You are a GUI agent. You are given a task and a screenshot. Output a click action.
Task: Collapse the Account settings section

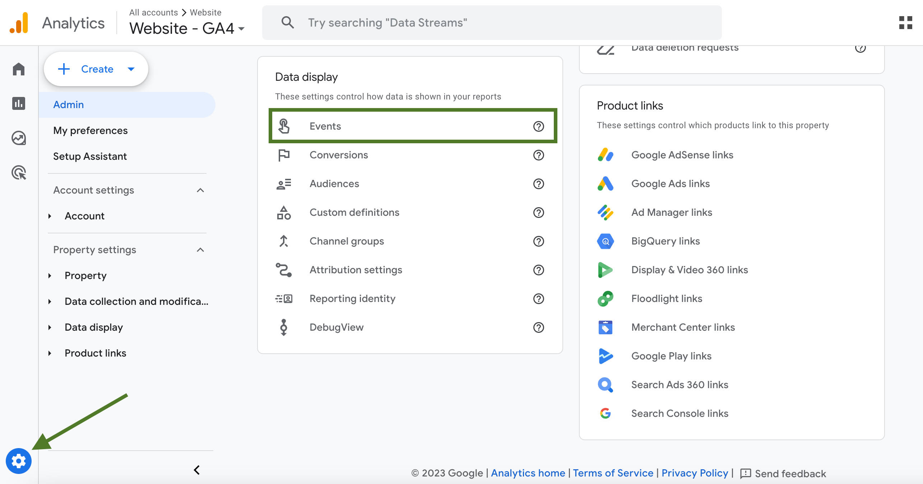tap(200, 190)
